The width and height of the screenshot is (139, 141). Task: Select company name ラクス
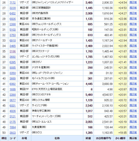coord(37,133)
